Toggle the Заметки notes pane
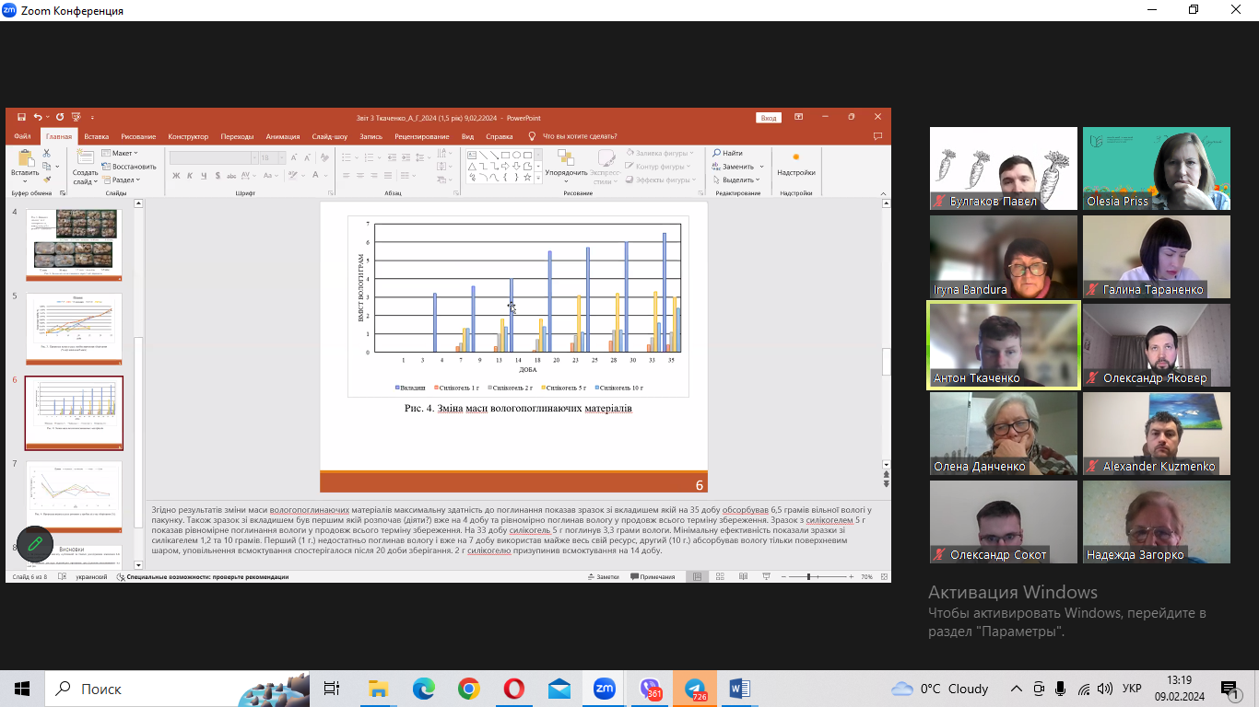1259x707 pixels. pos(603,577)
